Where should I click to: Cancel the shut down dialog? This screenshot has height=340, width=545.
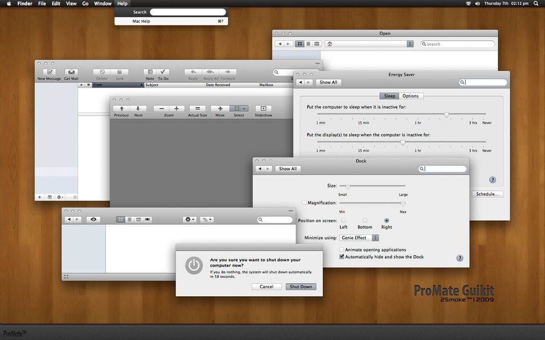coord(266,287)
